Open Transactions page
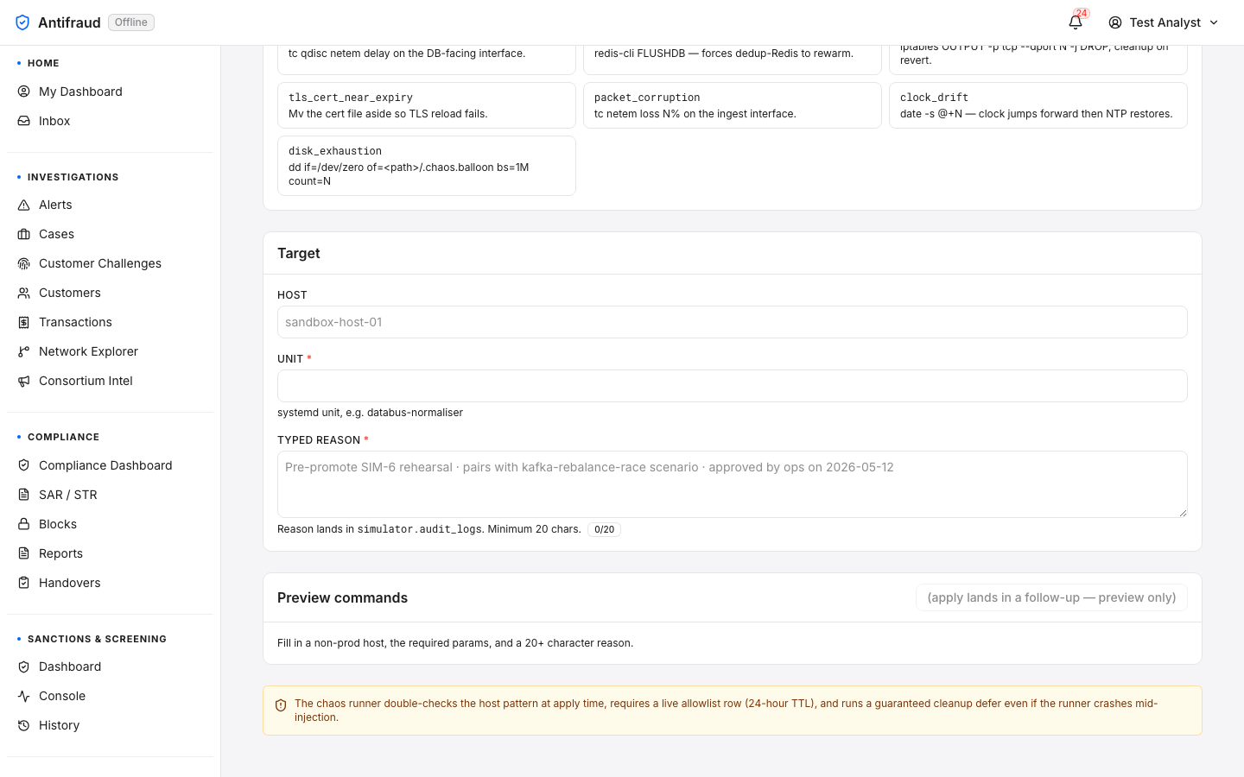This screenshot has width=1244, height=777. tap(75, 322)
